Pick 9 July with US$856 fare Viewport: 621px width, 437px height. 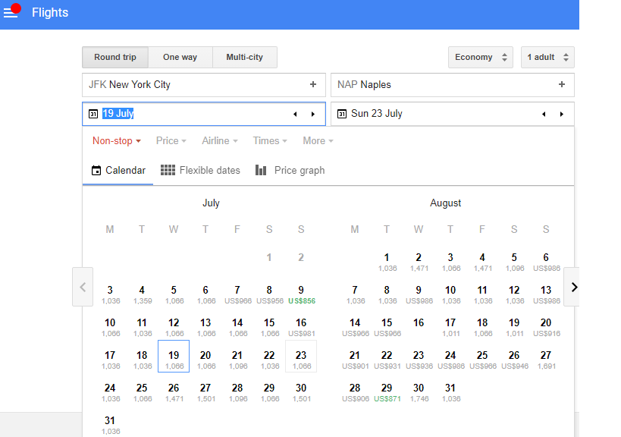[301, 294]
